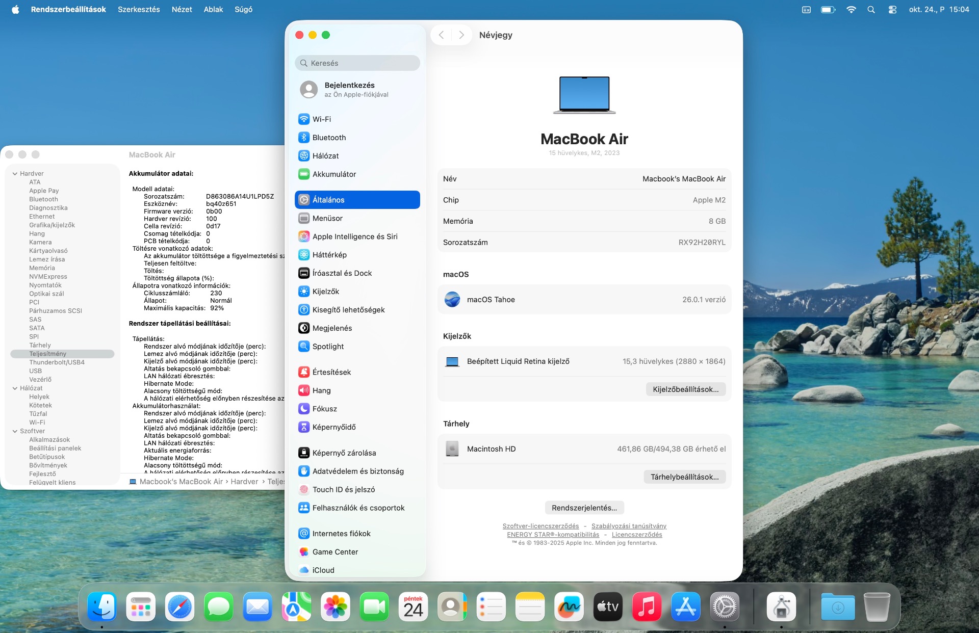Screen dimensions: 979x633
Task: Select Akkumulátor in the sidebar
Action: (334, 174)
